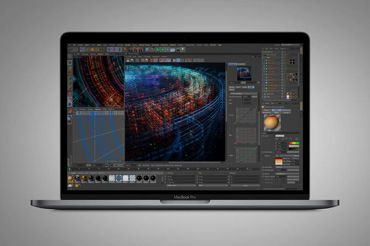Click Open Image icon in Picture Viewer toolbar
The height and width of the screenshot is (246, 370).
tap(128, 60)
